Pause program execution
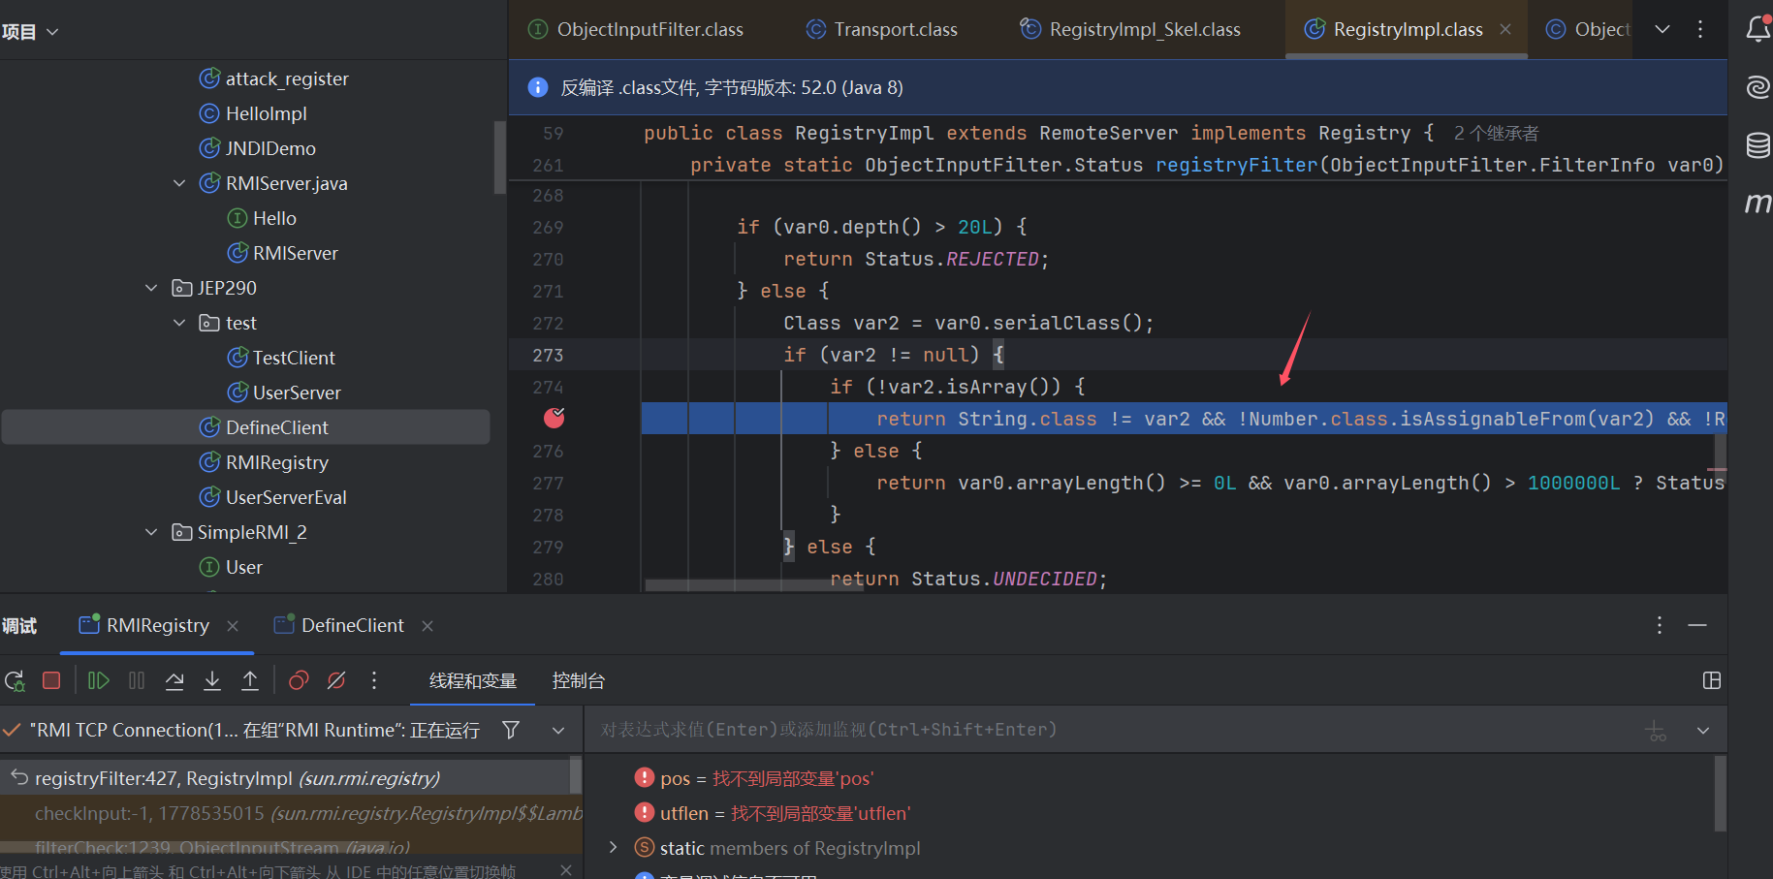This screenshot has width=1773, height=879. 137,681
